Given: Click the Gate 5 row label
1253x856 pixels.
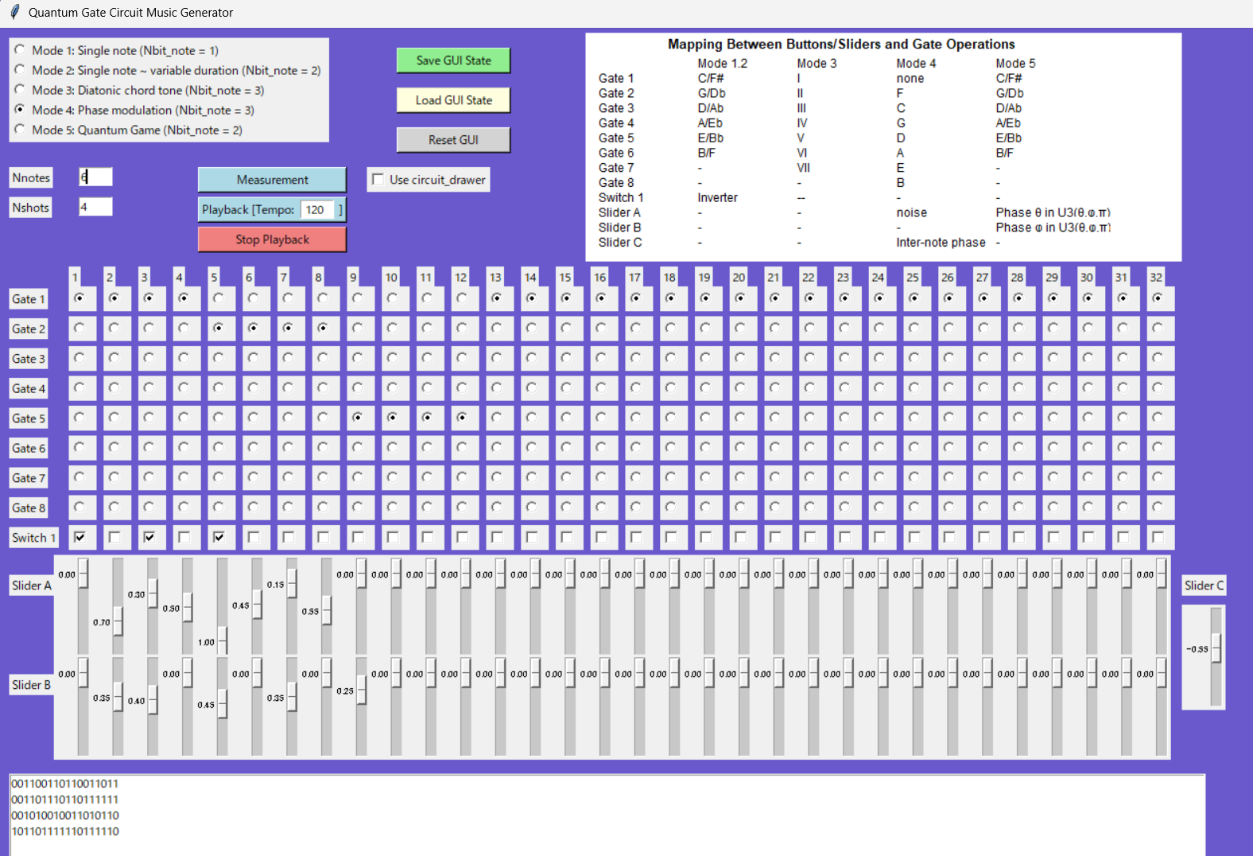Looking at the screenshot, I should (29, 418).
